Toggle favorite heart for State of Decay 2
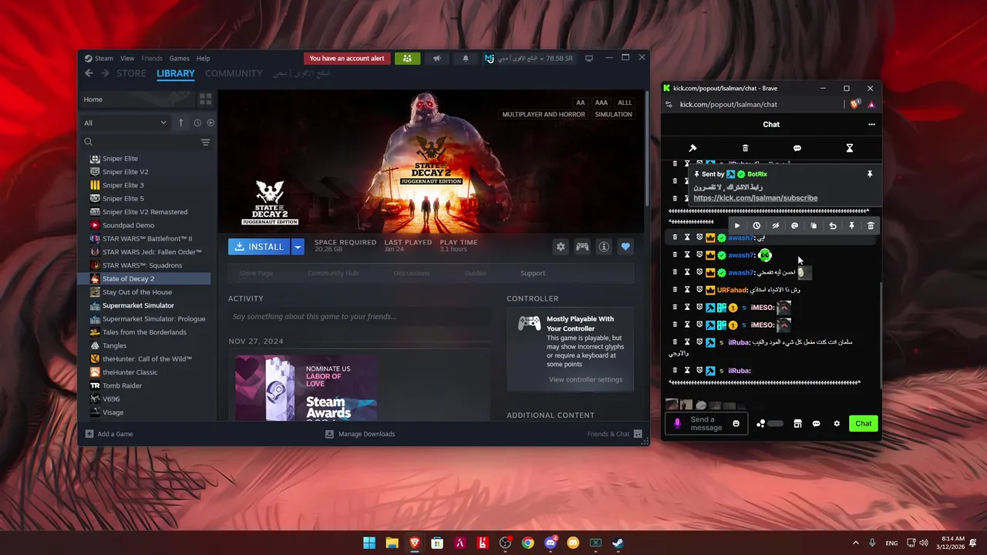 625,247
